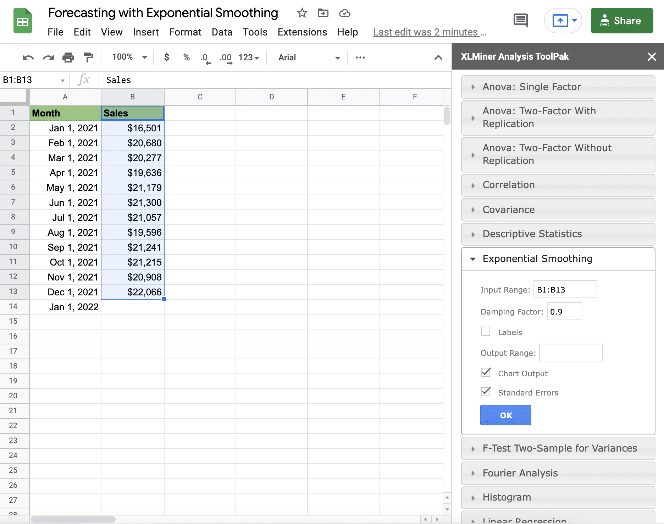Click the Redo arrow icon
Screen dimensions: 664x524
pyautogui.click(x=48, y=58)
